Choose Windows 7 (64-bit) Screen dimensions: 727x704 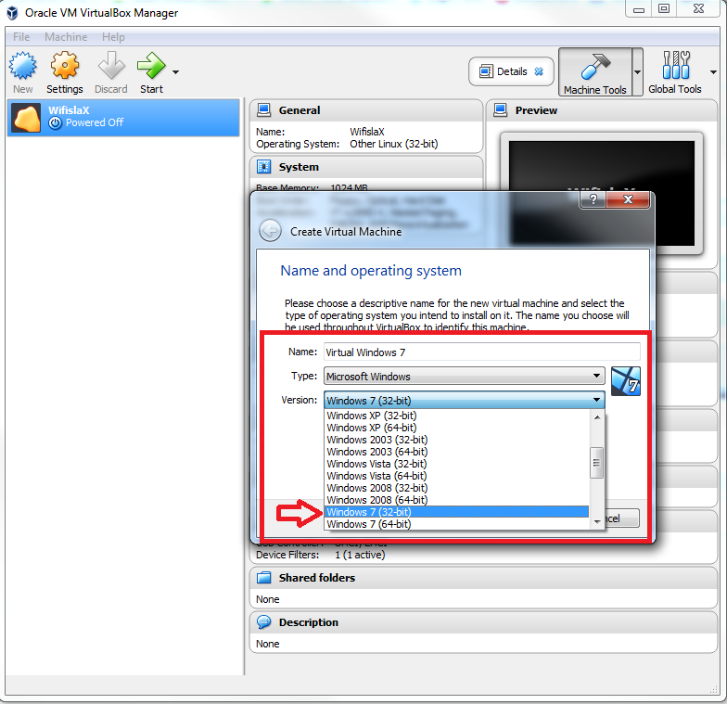coord(456,524)
